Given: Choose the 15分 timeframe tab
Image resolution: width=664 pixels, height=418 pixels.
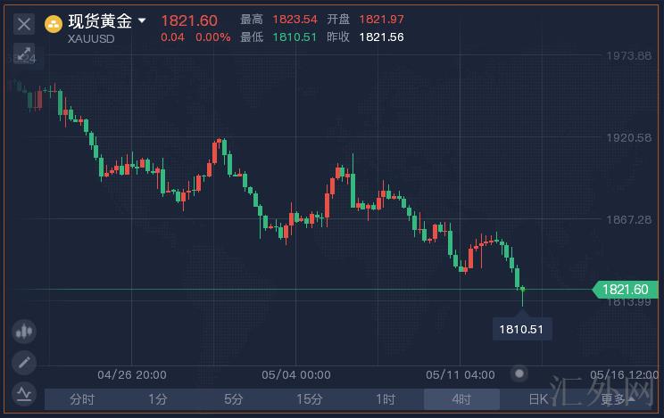Looking at the screenshot, I should click(x=310, y=399).
